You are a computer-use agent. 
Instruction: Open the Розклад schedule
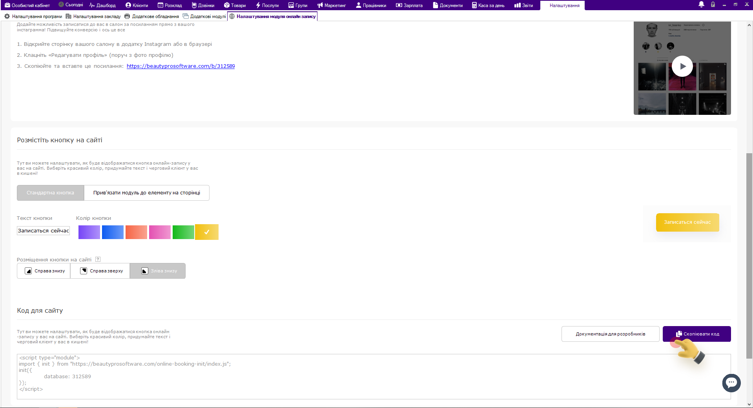(170, 5)
